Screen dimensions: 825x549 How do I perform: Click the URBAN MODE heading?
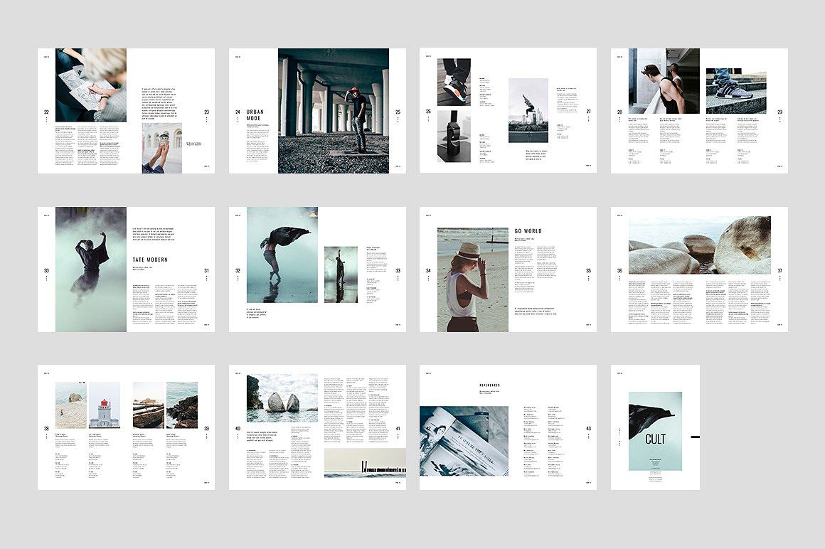click(x=255, y=115)
